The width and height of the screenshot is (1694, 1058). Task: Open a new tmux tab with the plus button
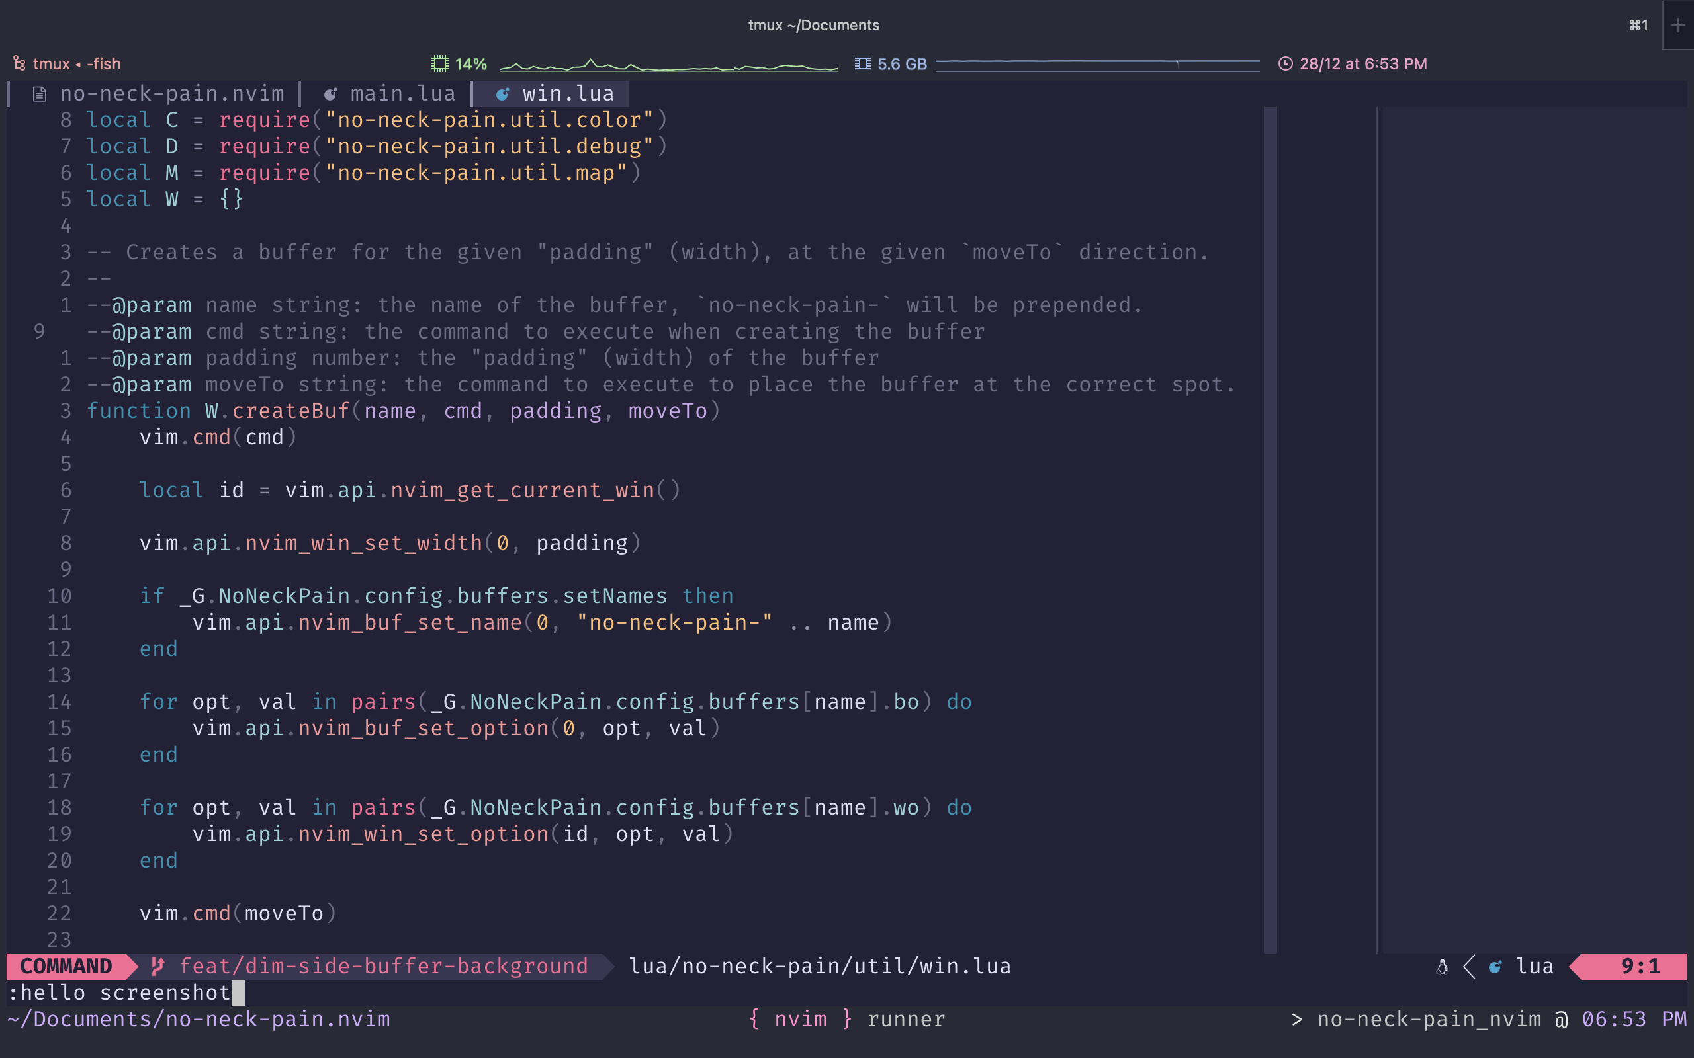point(1679,25)
